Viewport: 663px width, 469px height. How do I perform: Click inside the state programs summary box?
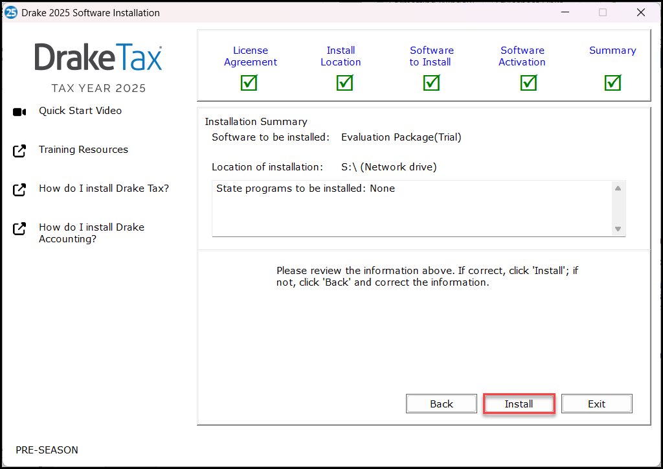414,207
